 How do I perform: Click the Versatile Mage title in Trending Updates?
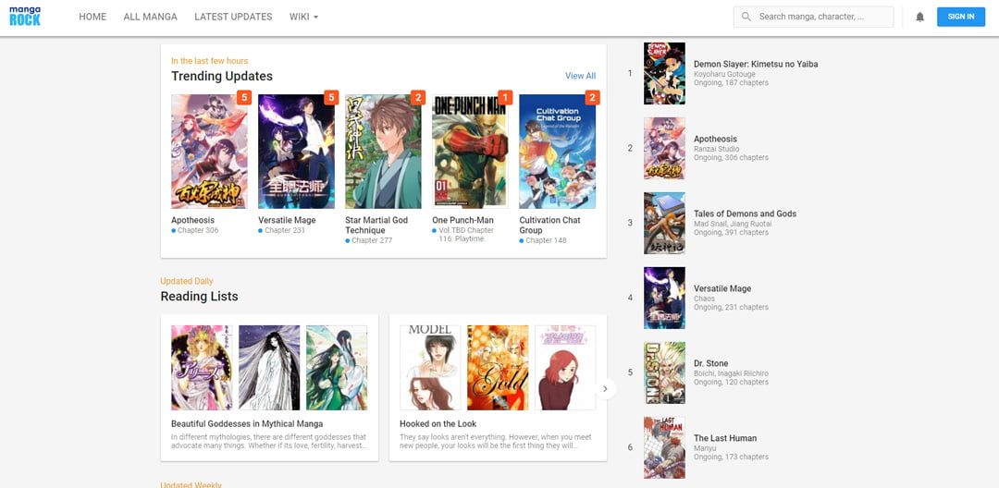287,220
